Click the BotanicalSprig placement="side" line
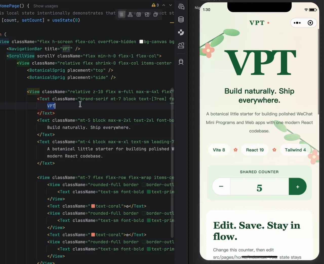The width and height of the screenshot is (324, 264). 71,77
